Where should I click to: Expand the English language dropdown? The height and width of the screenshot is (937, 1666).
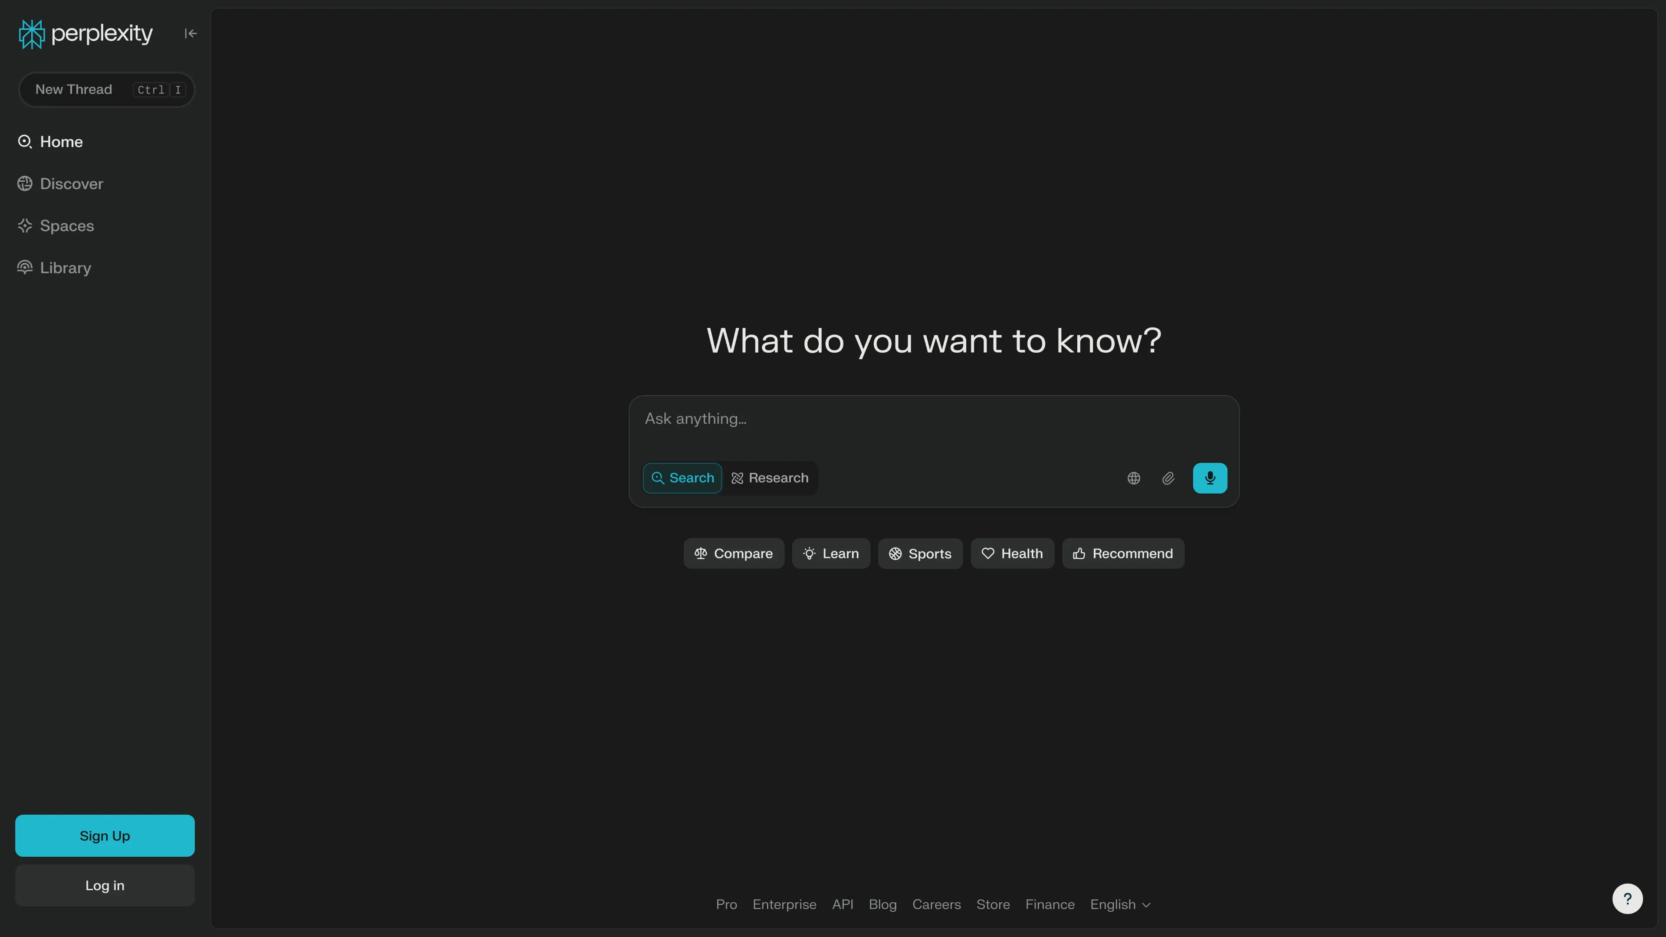[1120, 904]
